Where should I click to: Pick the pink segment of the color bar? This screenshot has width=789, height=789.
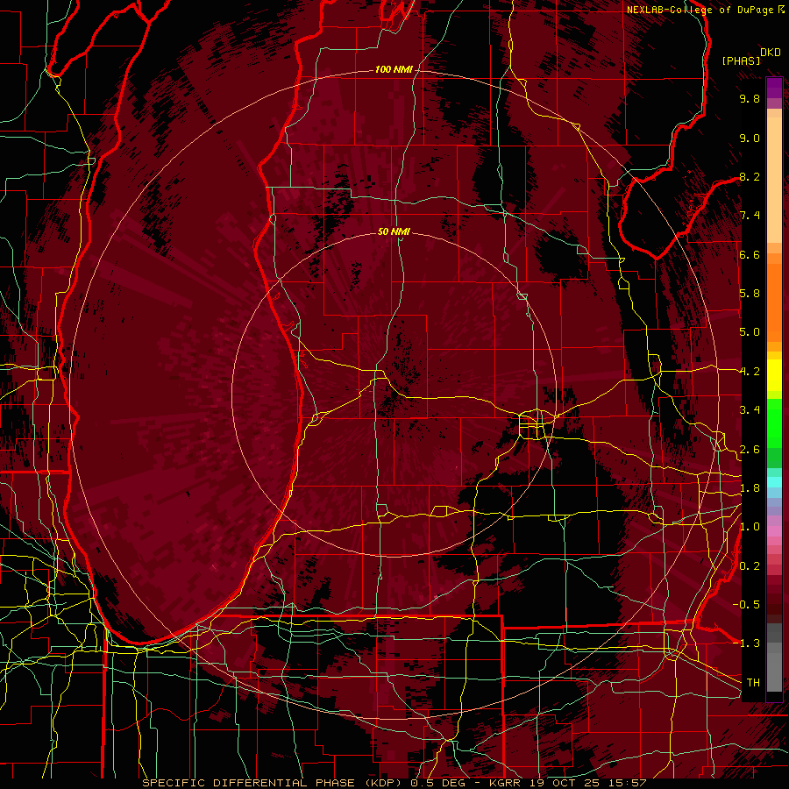coord(774,531)
